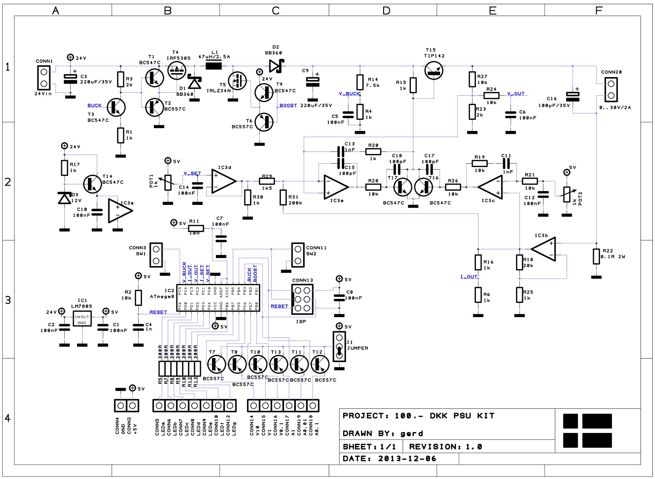The height and width of the screenshot is (479, 655).
Task: Select the T14 BC547C transistor
Action: [x=92, y=184]
